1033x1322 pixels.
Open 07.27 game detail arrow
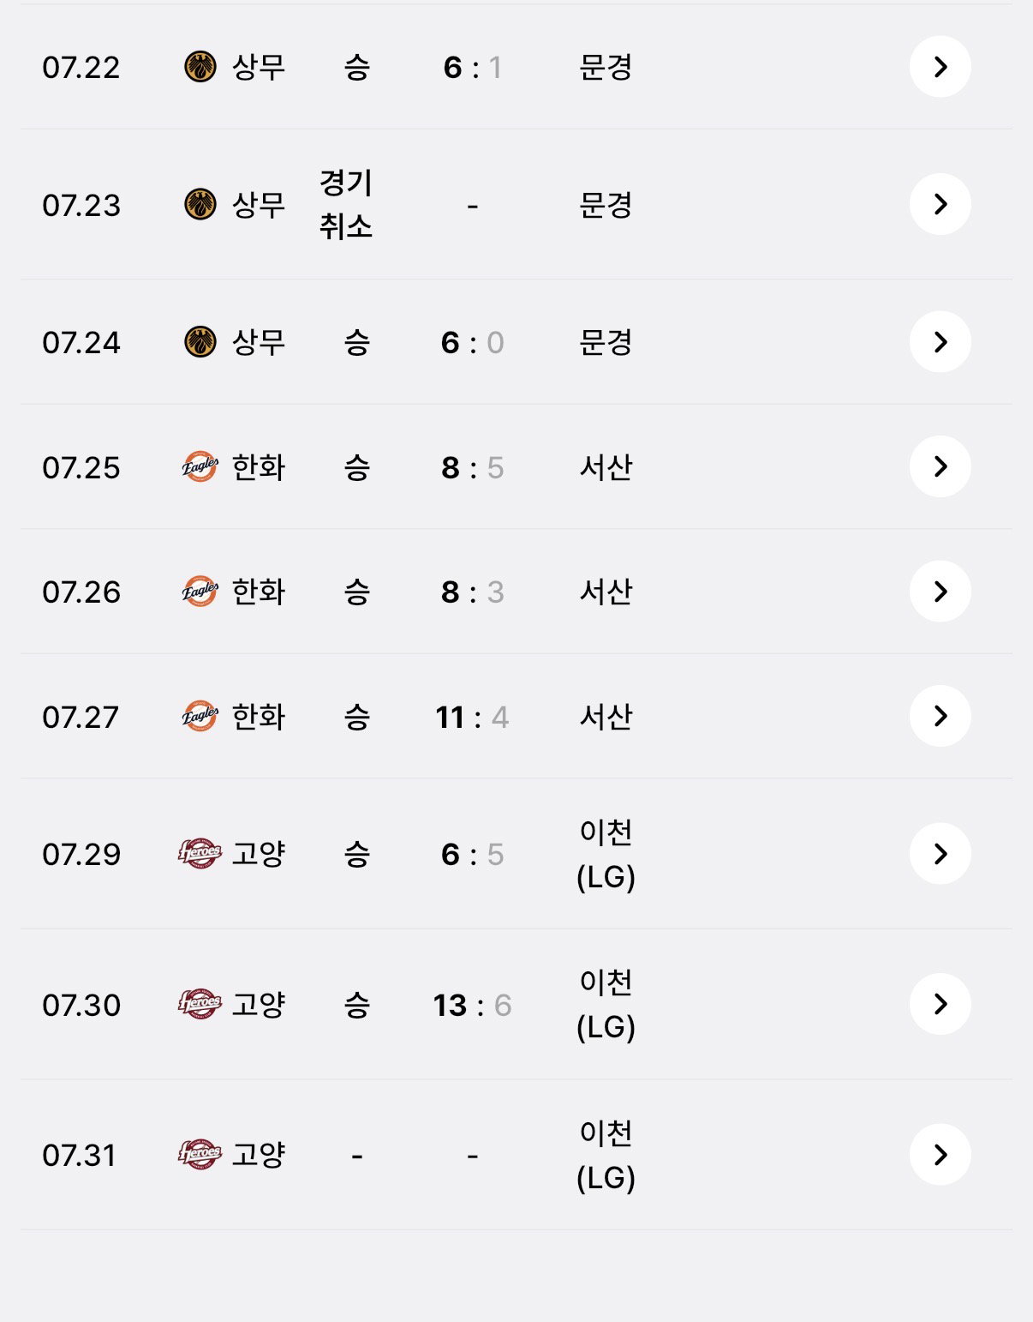(940, 716)
